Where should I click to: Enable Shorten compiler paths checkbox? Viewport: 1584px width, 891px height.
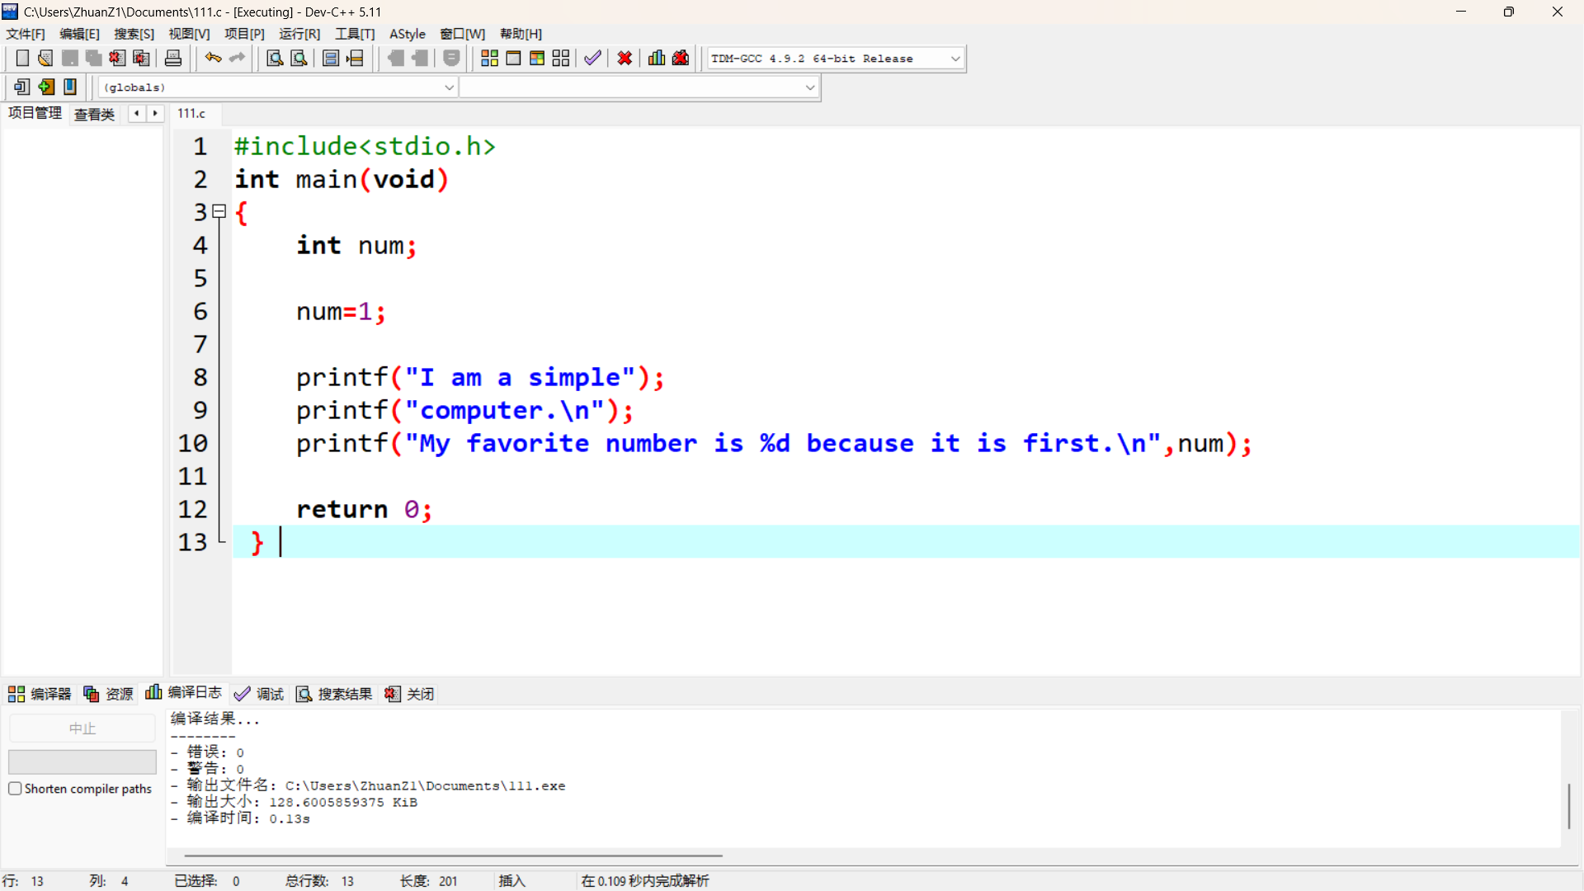pyautogui.click(x=15, y=789)
